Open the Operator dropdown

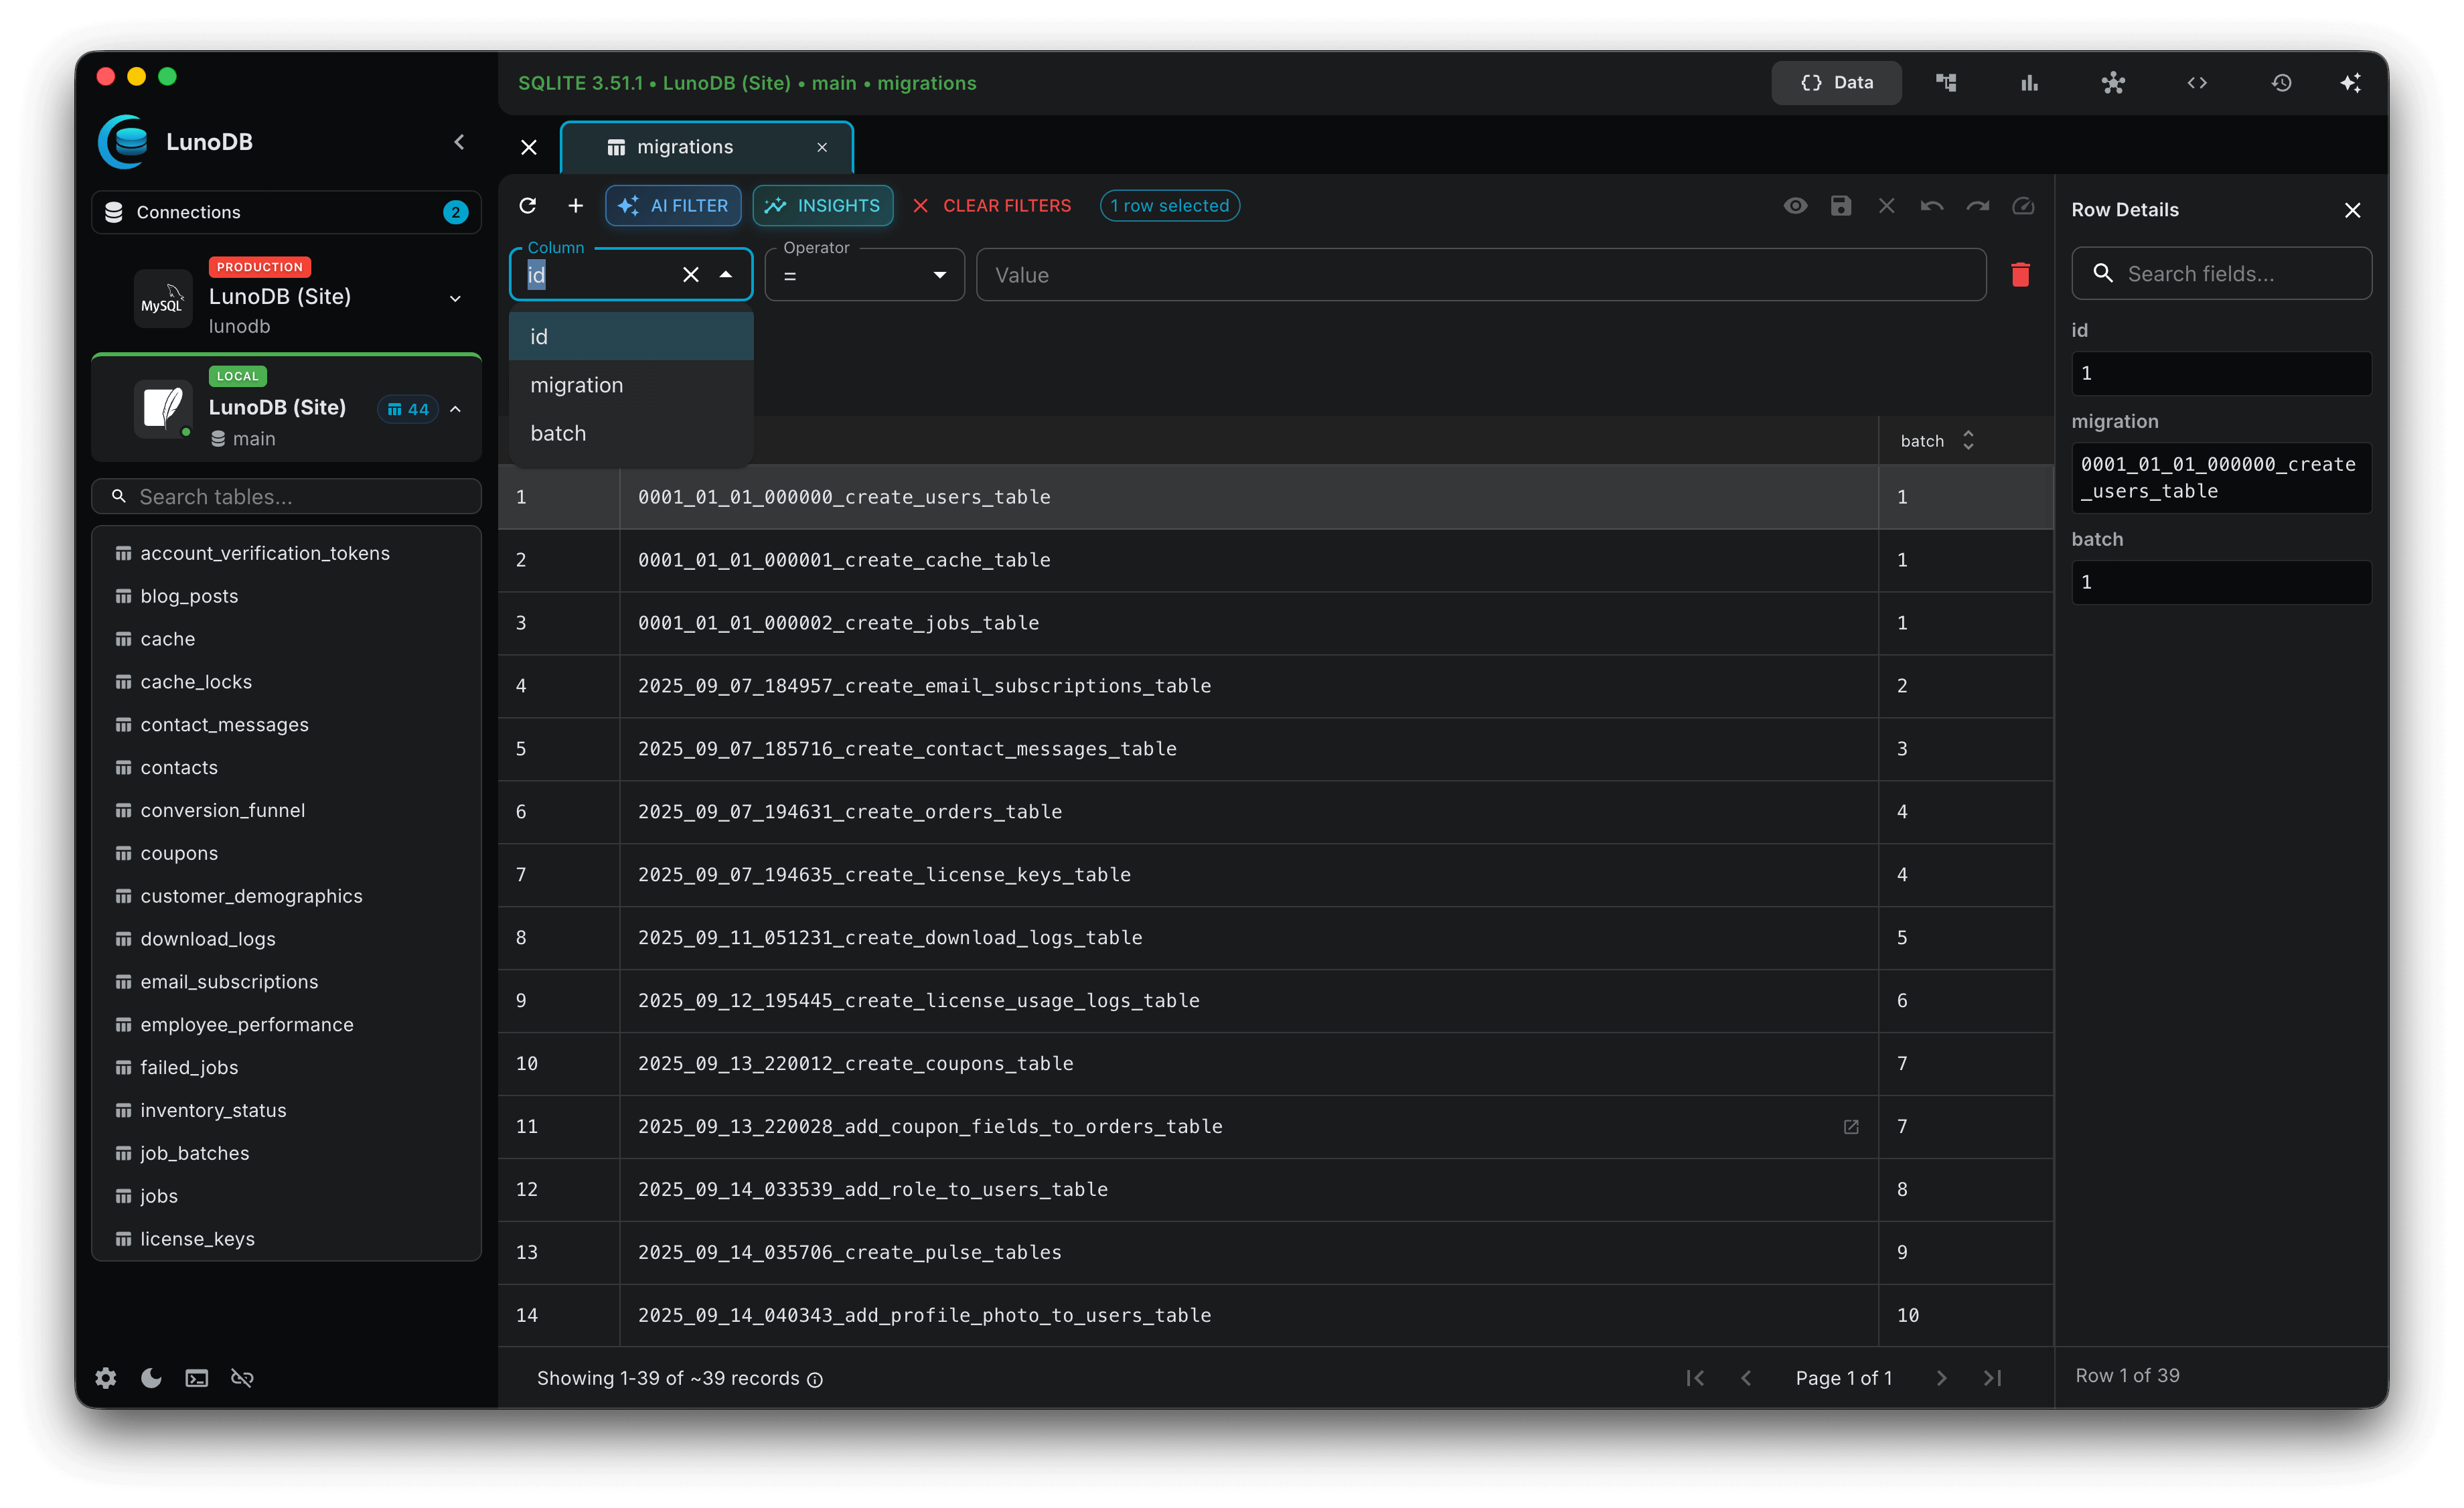pyautogui.click(x=864, y=275)
